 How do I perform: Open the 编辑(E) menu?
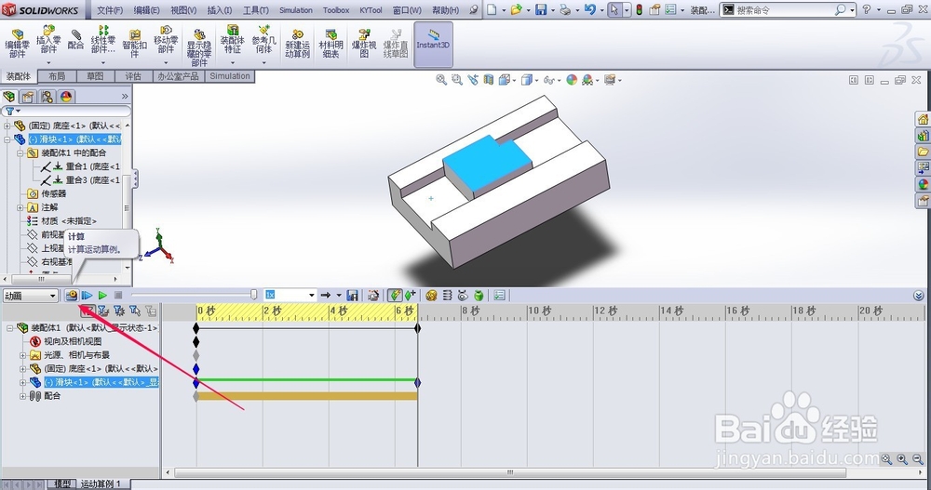click(x=146, y=10)
